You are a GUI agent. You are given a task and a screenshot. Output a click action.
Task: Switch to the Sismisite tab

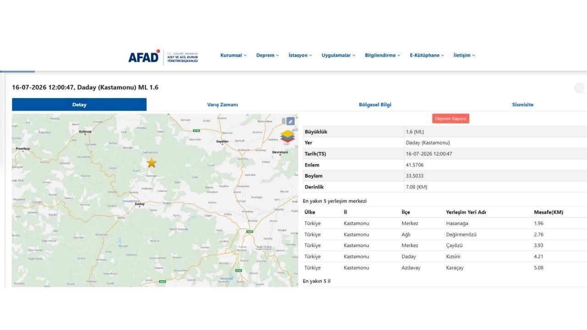523,104
